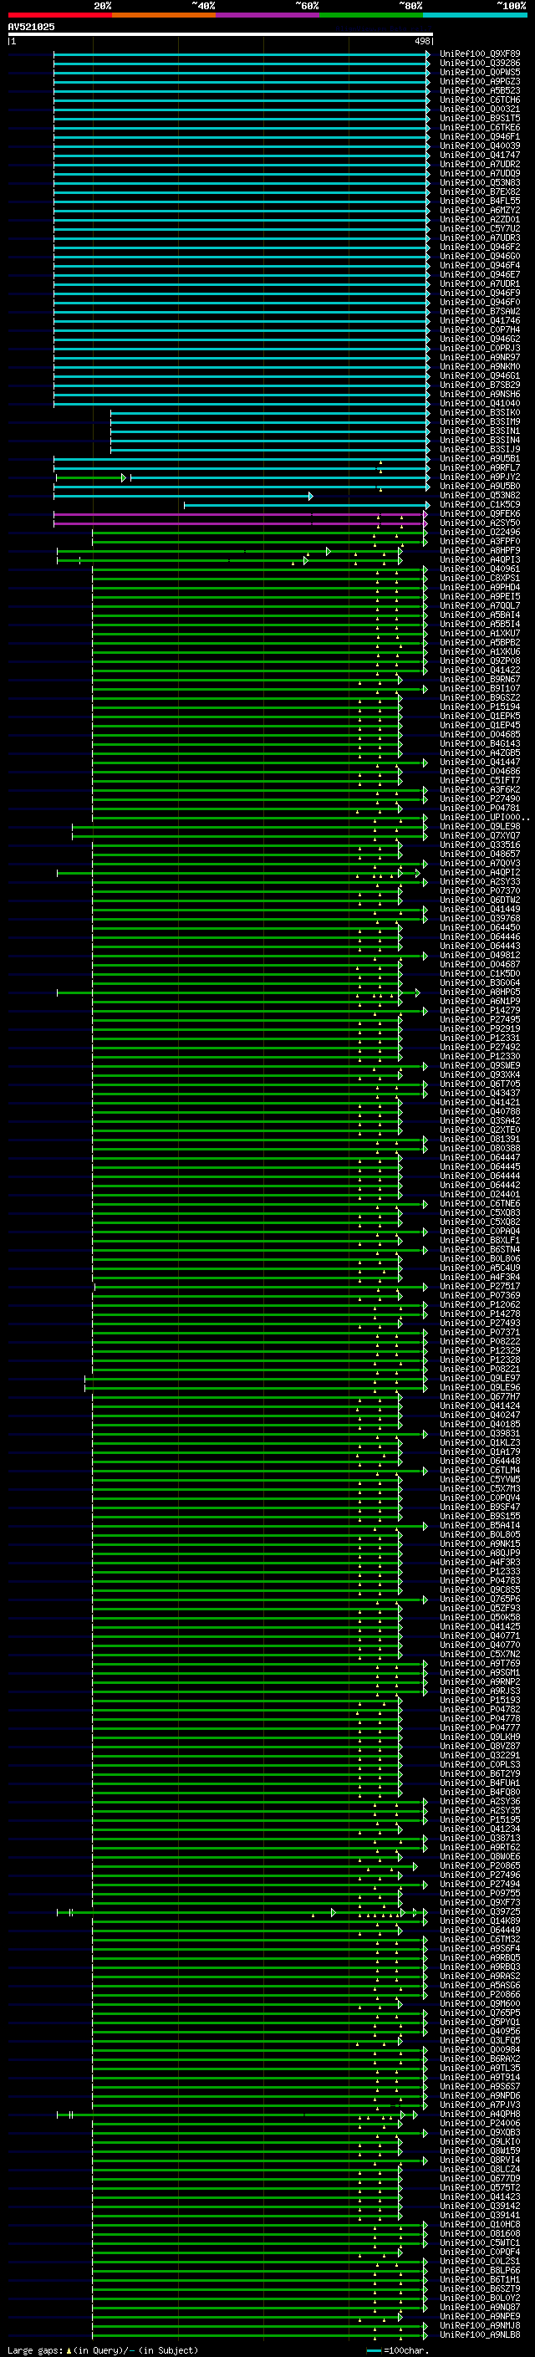Select the UniRef100_Q9LE97 label
Screen dimensions: 535x2357
click(479, 1379)
